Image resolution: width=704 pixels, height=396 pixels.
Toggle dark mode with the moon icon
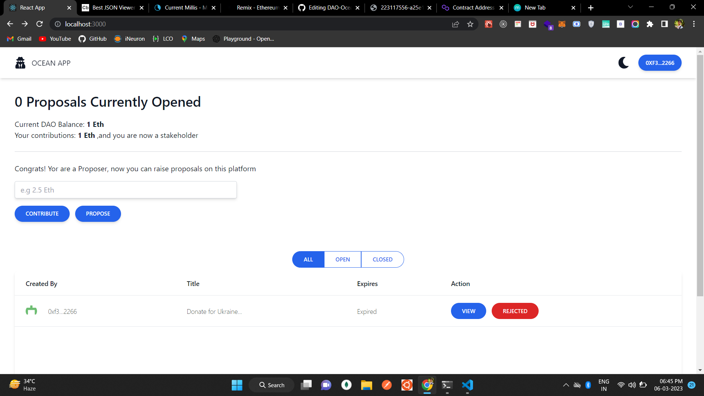623,62
